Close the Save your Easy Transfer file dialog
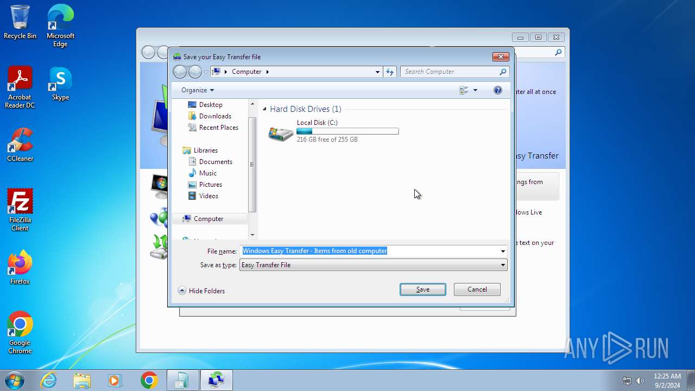 click(x=501, y=56)
